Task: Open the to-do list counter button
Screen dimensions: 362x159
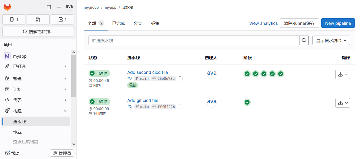Action: coord(62,19)
